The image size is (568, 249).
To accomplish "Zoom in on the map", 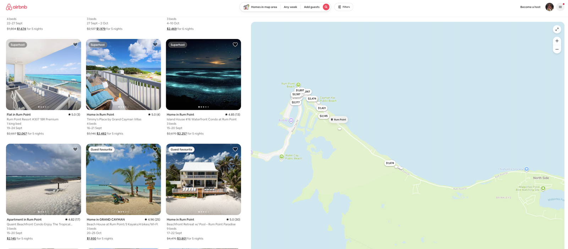I will (x=557, y=41).
